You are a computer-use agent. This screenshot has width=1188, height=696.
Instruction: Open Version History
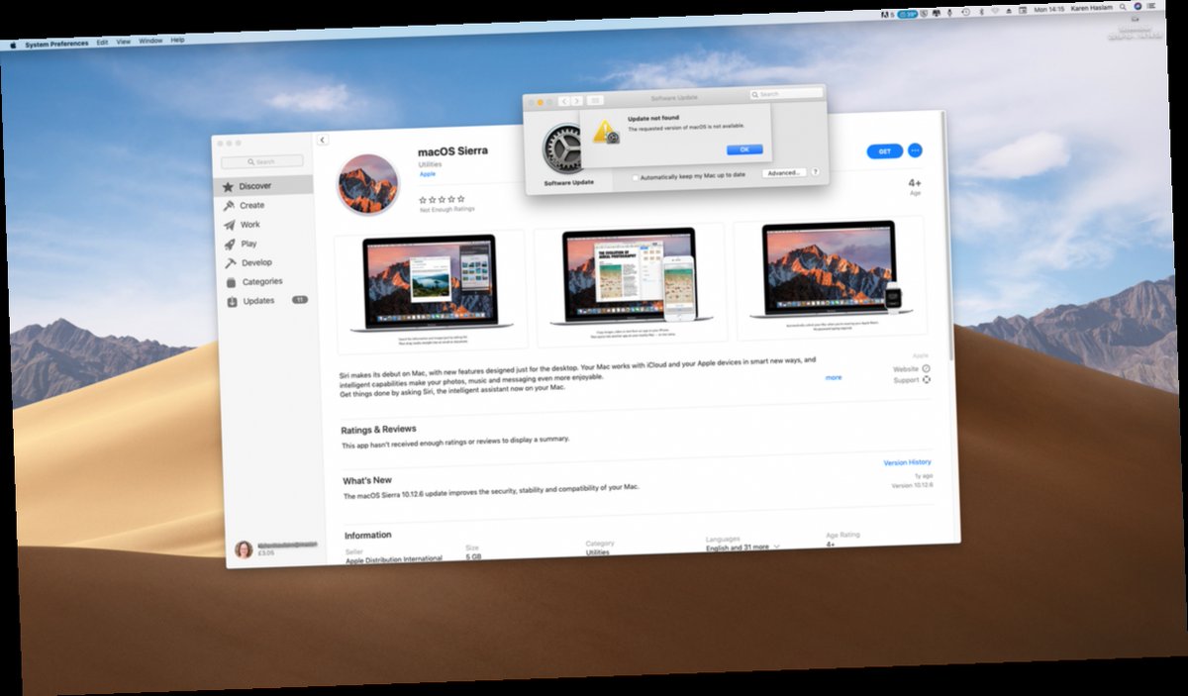[x=907, y=462]
